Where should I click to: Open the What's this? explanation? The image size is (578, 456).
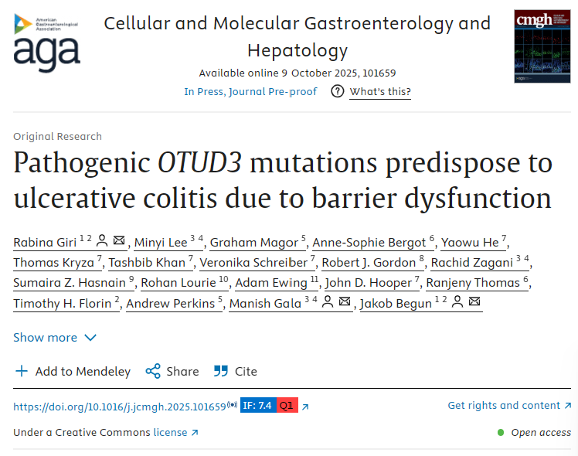point(380,91)
